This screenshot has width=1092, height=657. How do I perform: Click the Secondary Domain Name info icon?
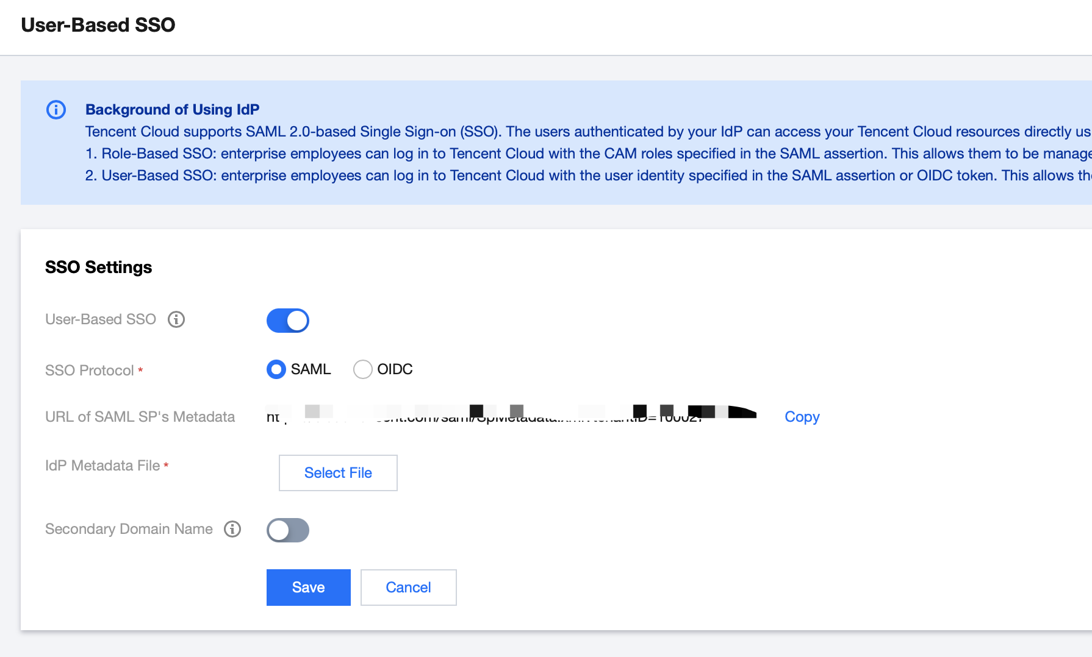(232, 529)
